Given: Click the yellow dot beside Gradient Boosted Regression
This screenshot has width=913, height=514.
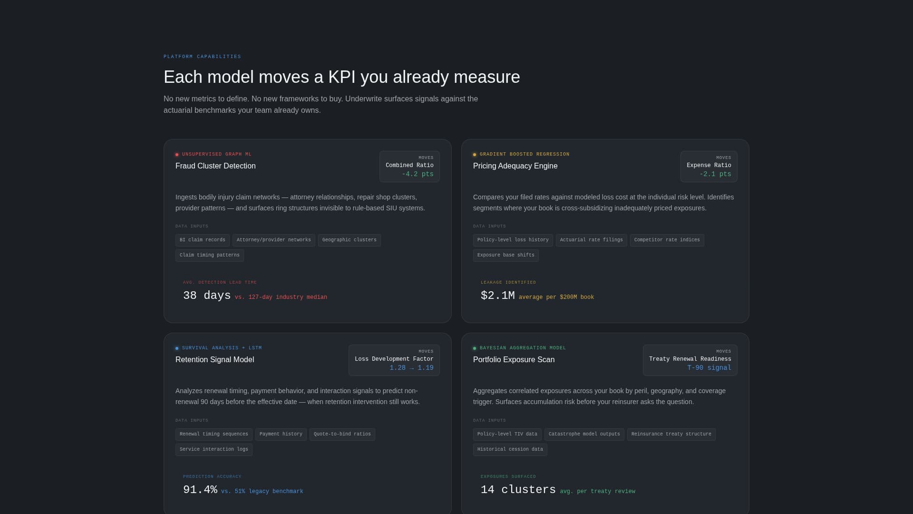Looking at the screenshot, I should [x=475, y=155].
